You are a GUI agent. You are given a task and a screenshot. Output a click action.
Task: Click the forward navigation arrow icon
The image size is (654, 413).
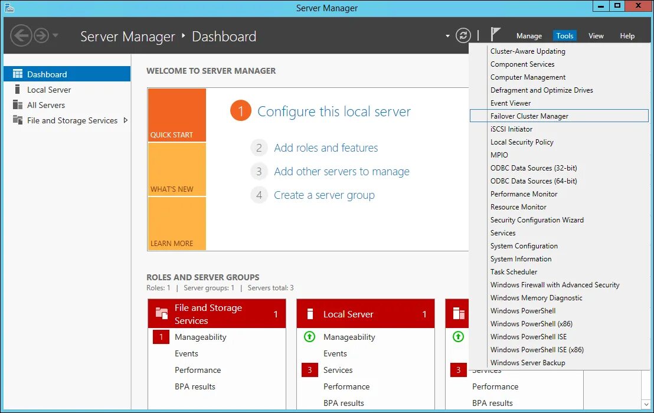41,35
